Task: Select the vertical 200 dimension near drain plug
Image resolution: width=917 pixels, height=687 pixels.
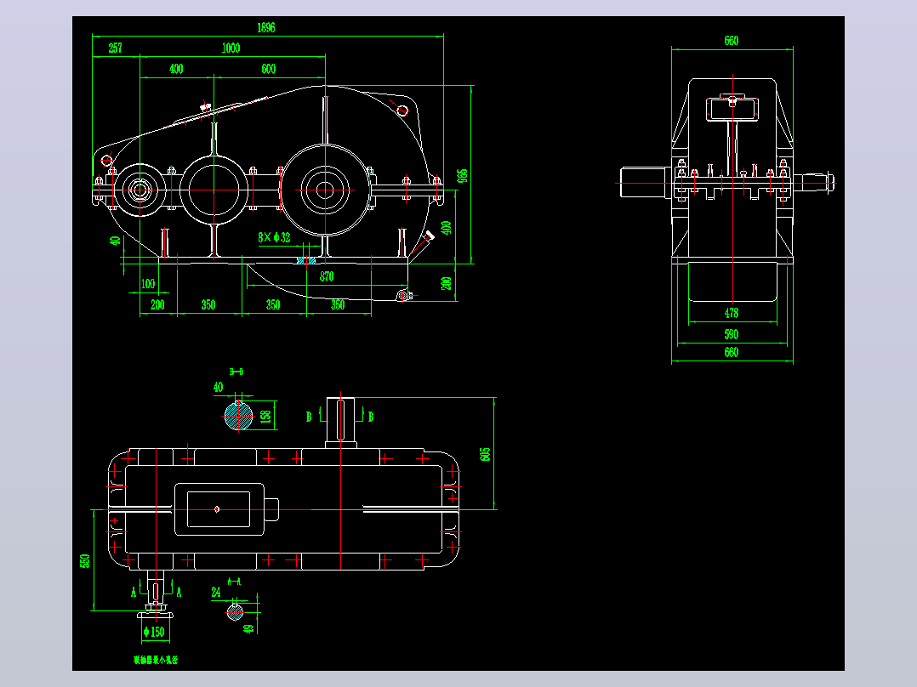Action: point(447,284)
